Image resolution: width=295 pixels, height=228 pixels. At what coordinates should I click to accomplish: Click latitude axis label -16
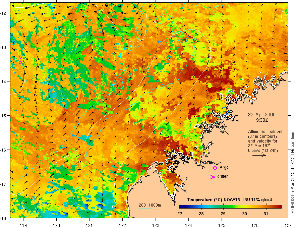(x=4, y=150)
